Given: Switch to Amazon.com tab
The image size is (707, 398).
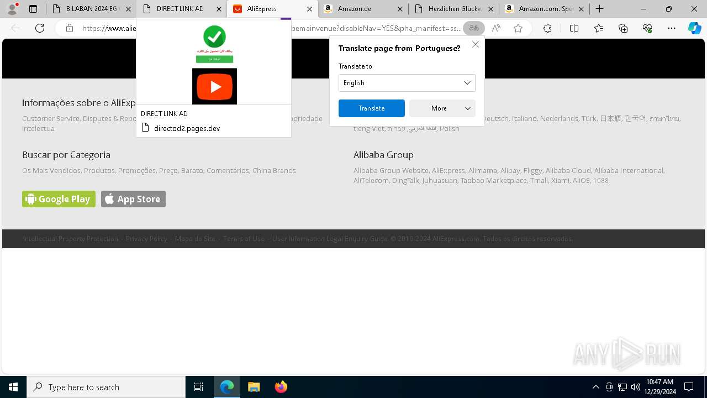Looking at the screenshot, I should 544,9.
